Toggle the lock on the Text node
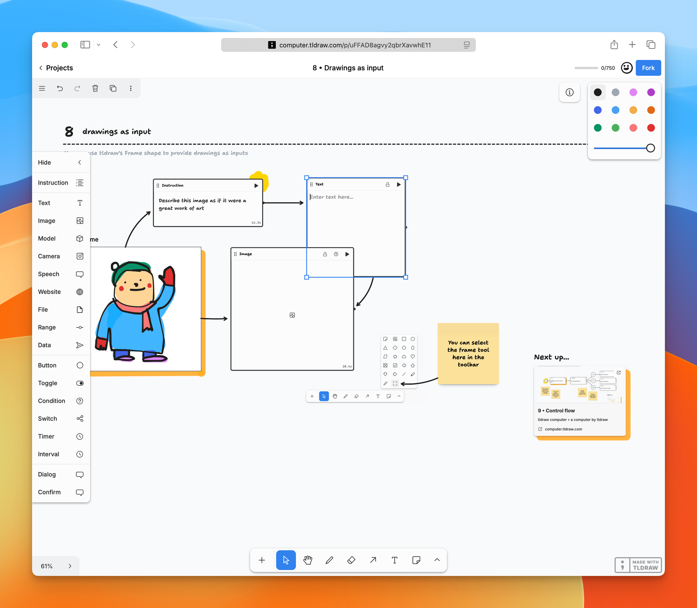The width and height of the screenshot is (697, 608). pyautogui.click(x=388, y=185)
